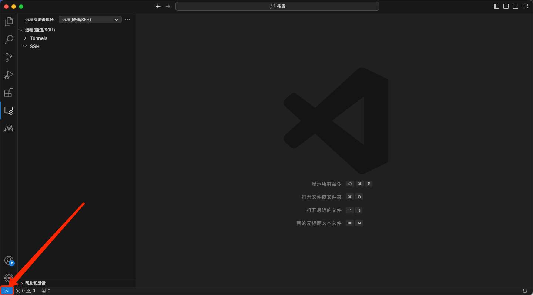Open the Run and Debug view
This screenshot has height=295, width=533.
coord(9,75)
